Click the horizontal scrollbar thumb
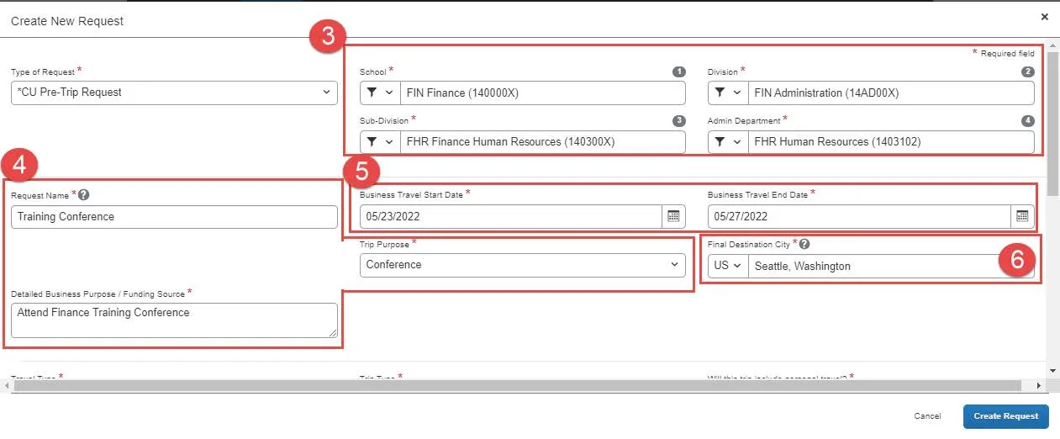The width and height of the screenshot is (1060, 439). click(518, 385)
